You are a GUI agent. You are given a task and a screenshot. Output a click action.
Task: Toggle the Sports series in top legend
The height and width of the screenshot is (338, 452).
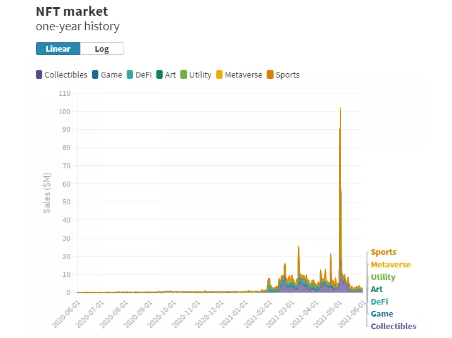coord(287,74)
